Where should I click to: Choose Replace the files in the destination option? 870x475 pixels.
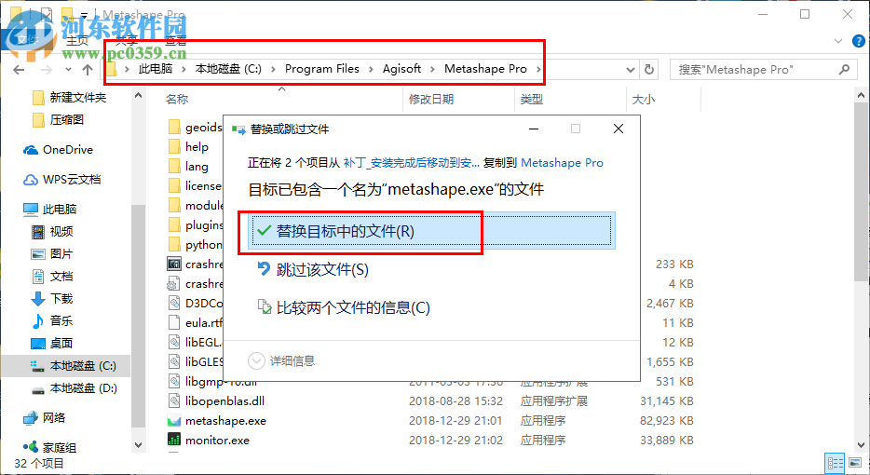click(x=431, y=231)
